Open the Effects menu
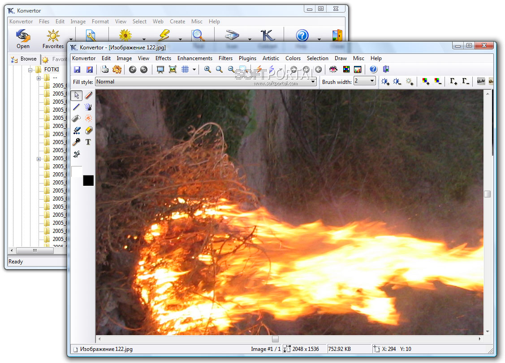 [163, 58]
